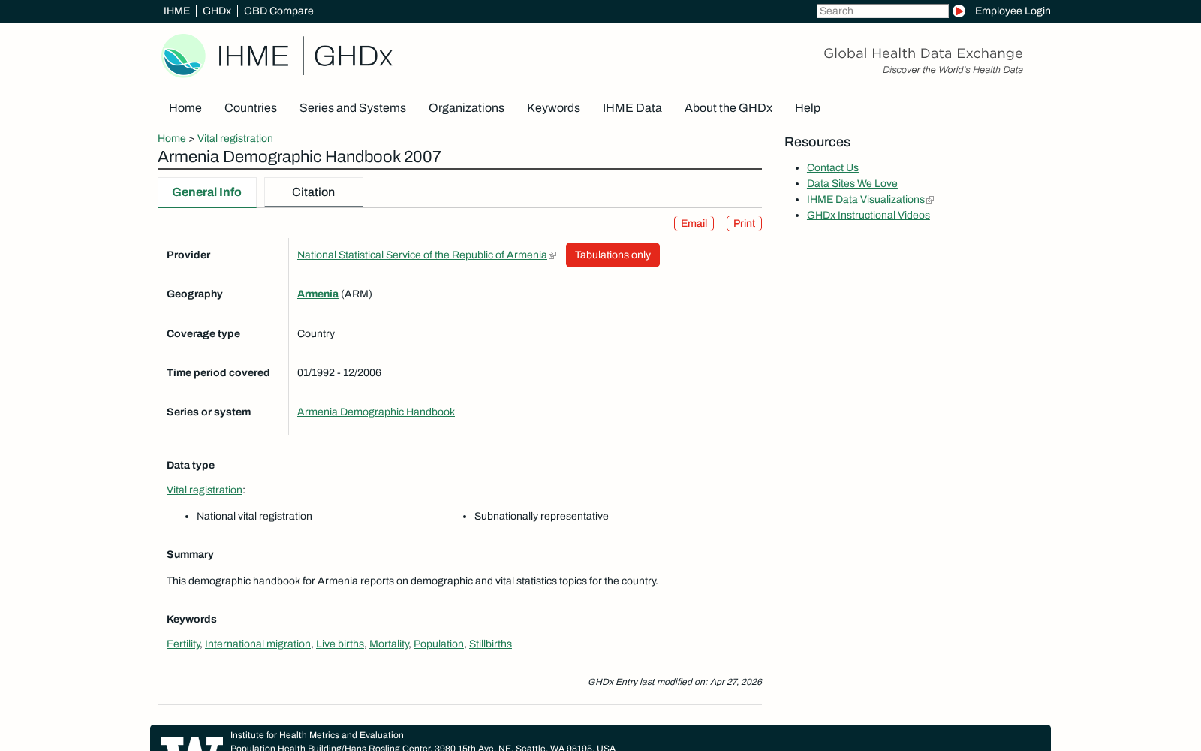Click Vital registration under Data type
Screen dimensions: 1201x751
(x=204, y=490)
